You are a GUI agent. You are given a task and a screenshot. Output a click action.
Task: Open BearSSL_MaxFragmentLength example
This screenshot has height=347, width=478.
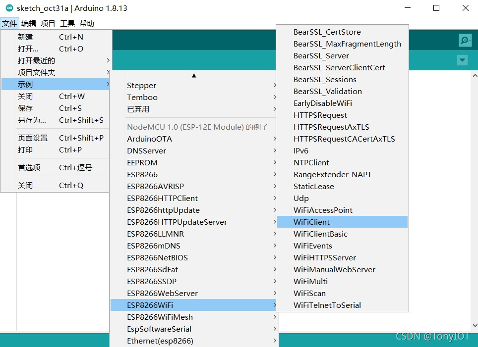click(342, 44)
